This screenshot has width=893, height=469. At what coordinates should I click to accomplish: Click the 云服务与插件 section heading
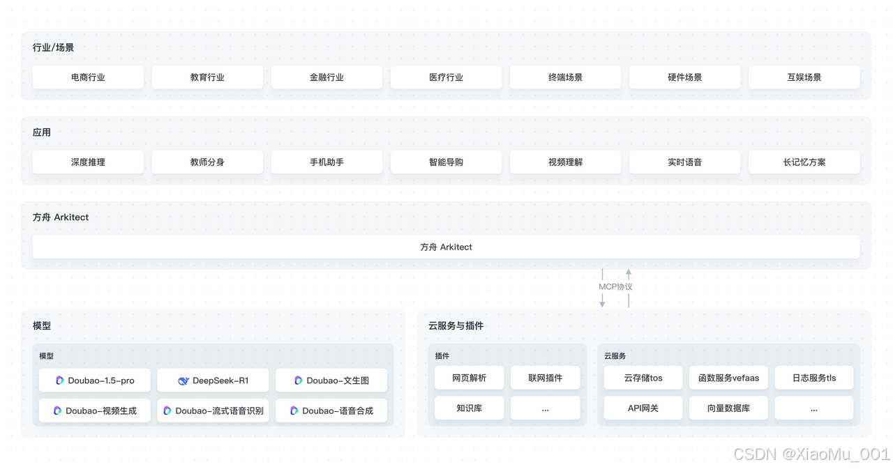pyautogui.click(x=456, y=325)
